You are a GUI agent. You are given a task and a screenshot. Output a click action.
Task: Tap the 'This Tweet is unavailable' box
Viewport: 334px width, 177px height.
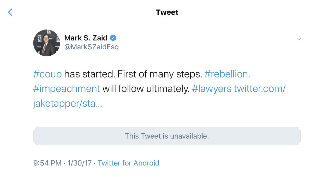[x=167, y=136]
